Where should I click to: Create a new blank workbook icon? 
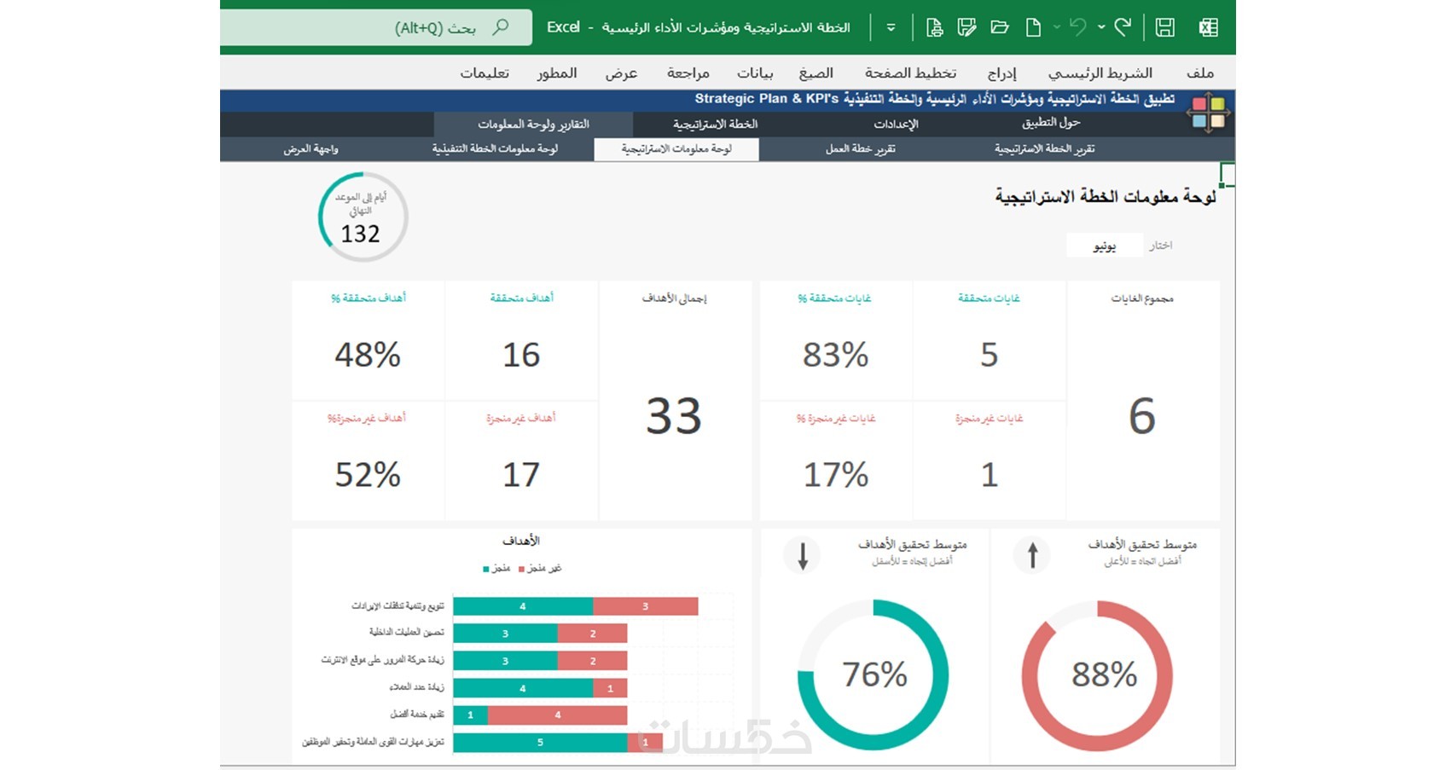tap(1033, 27)
